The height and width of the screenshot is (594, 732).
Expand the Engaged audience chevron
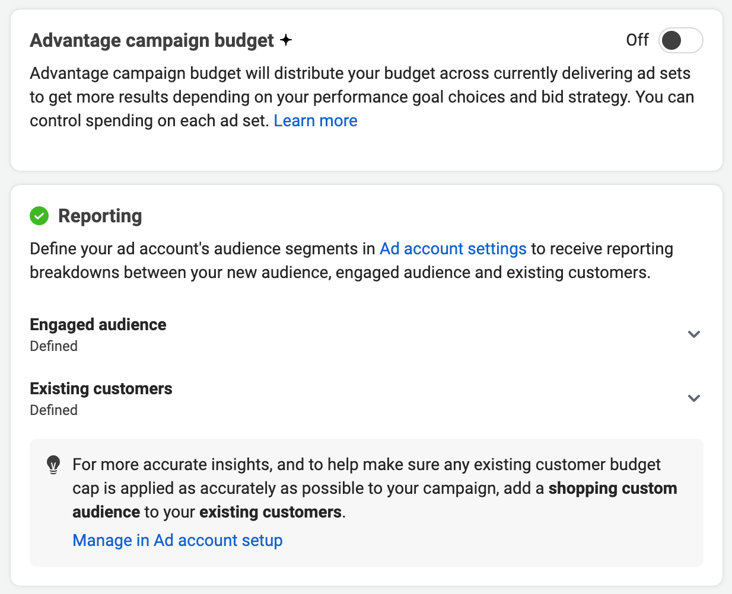pyautogui.click(x=694, y=334)
